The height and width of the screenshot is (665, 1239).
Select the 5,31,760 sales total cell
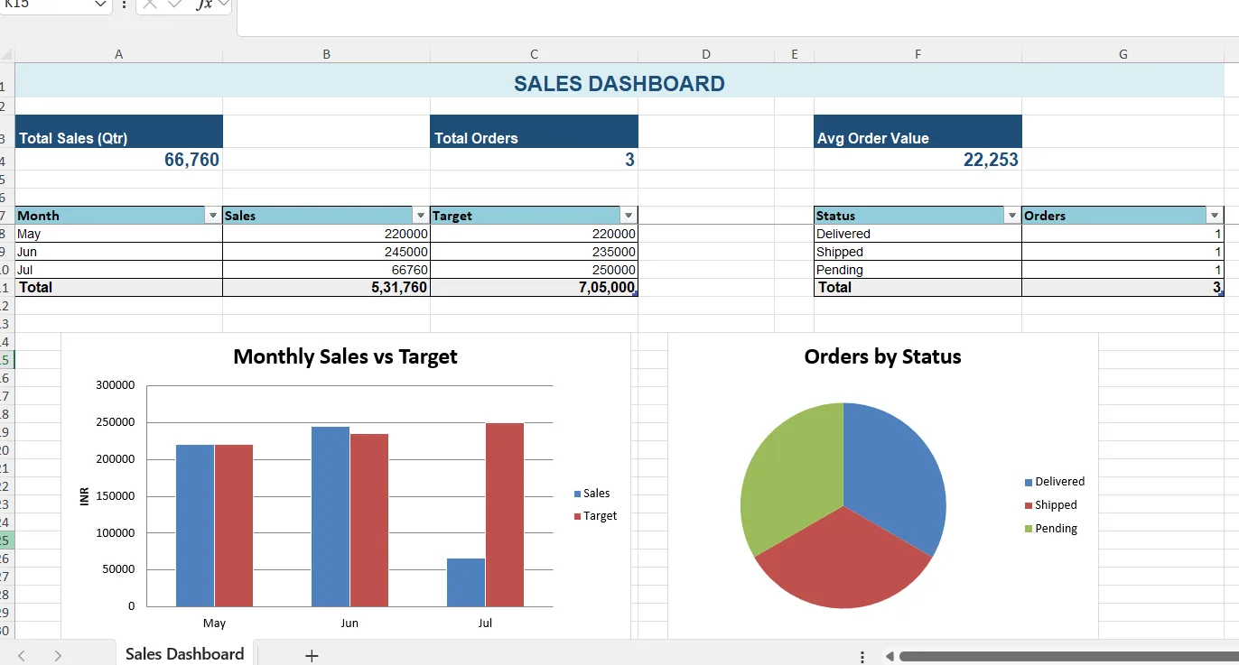click(x=326, y=288)
